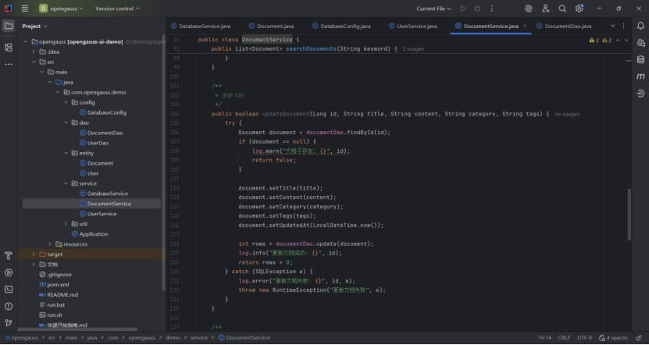Close the DocumentService.java tab

coord(525,26)
